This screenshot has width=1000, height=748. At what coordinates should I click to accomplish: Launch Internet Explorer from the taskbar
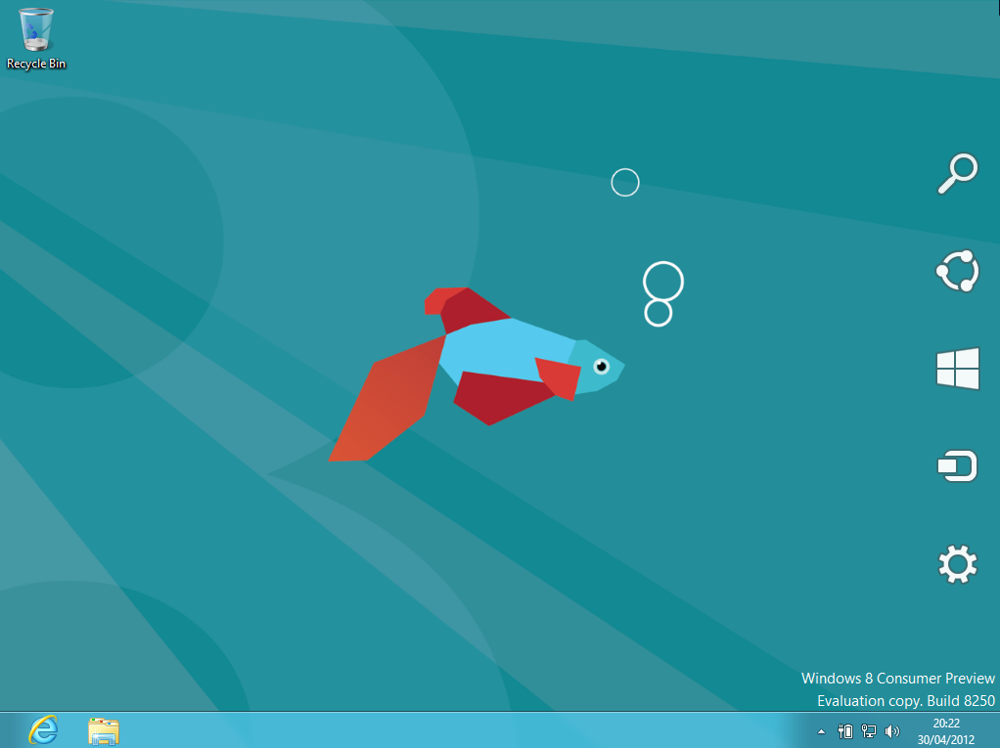tap(43, 729)
